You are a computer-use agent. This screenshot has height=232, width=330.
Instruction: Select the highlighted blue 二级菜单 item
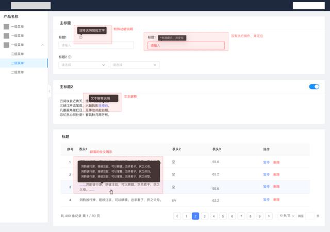coord(24,63)
